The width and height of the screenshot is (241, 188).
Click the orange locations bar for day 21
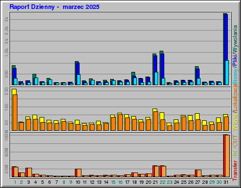[x=156, y=121]
